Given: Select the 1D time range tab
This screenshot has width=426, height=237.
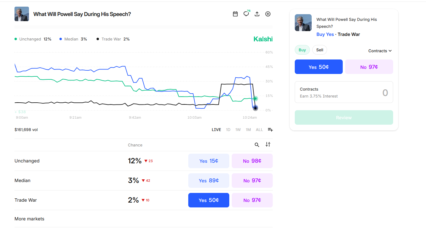Looking at the screenshot, I should coord(228,130).
